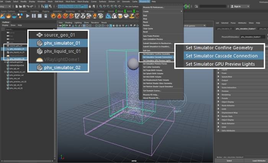Click the Undo arrow icon
This screenshot has height=163, width=268.
28,7
